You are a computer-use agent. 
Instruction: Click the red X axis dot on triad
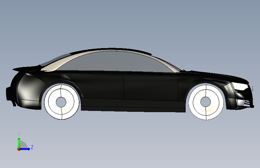tap(19, 149)
